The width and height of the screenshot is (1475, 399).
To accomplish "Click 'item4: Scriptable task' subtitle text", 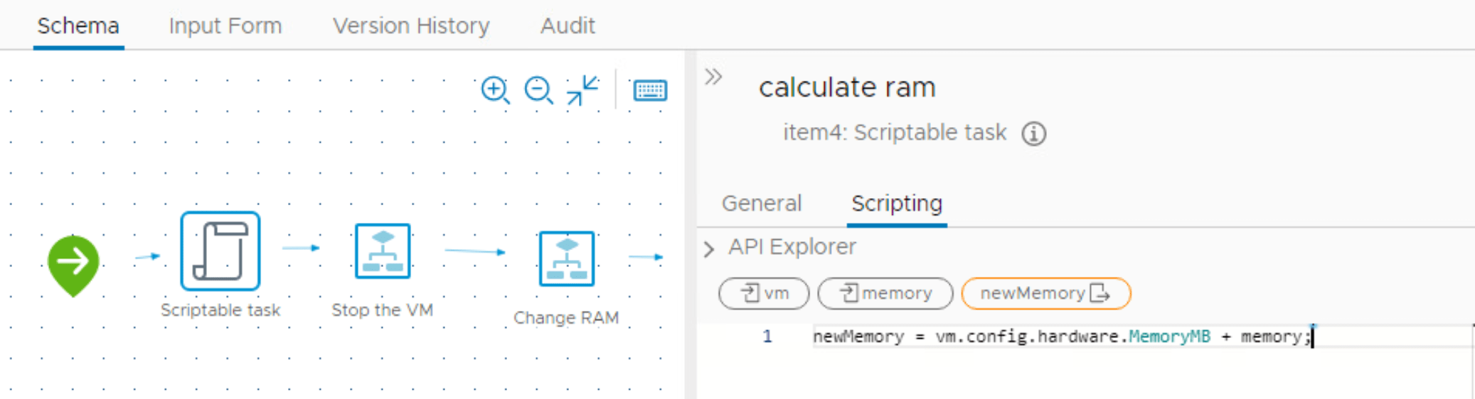I will click(895, 133).
